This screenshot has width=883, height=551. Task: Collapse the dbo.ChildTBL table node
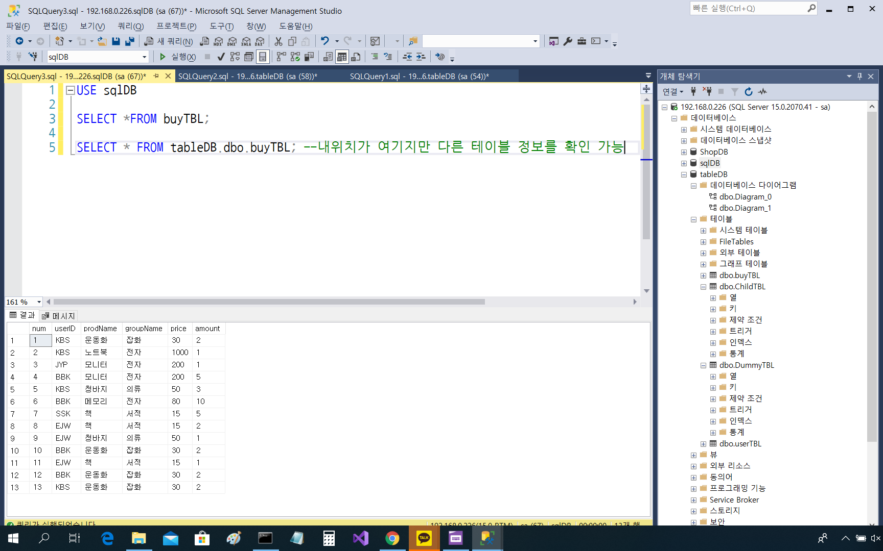[703, 287]
